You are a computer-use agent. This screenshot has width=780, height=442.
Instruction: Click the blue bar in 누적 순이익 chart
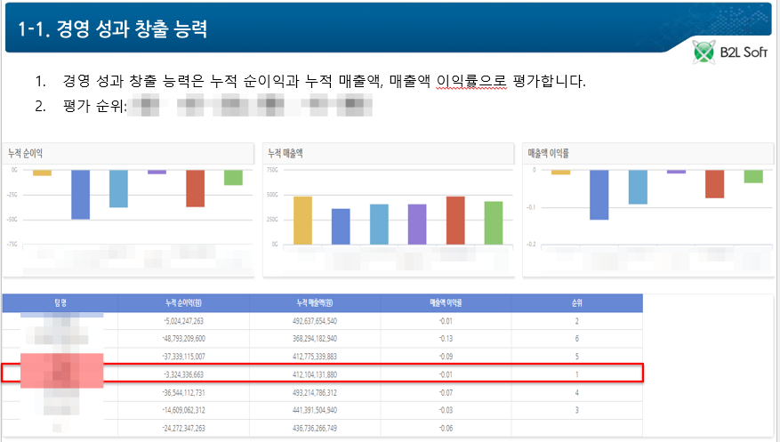[x=80, y=194]
